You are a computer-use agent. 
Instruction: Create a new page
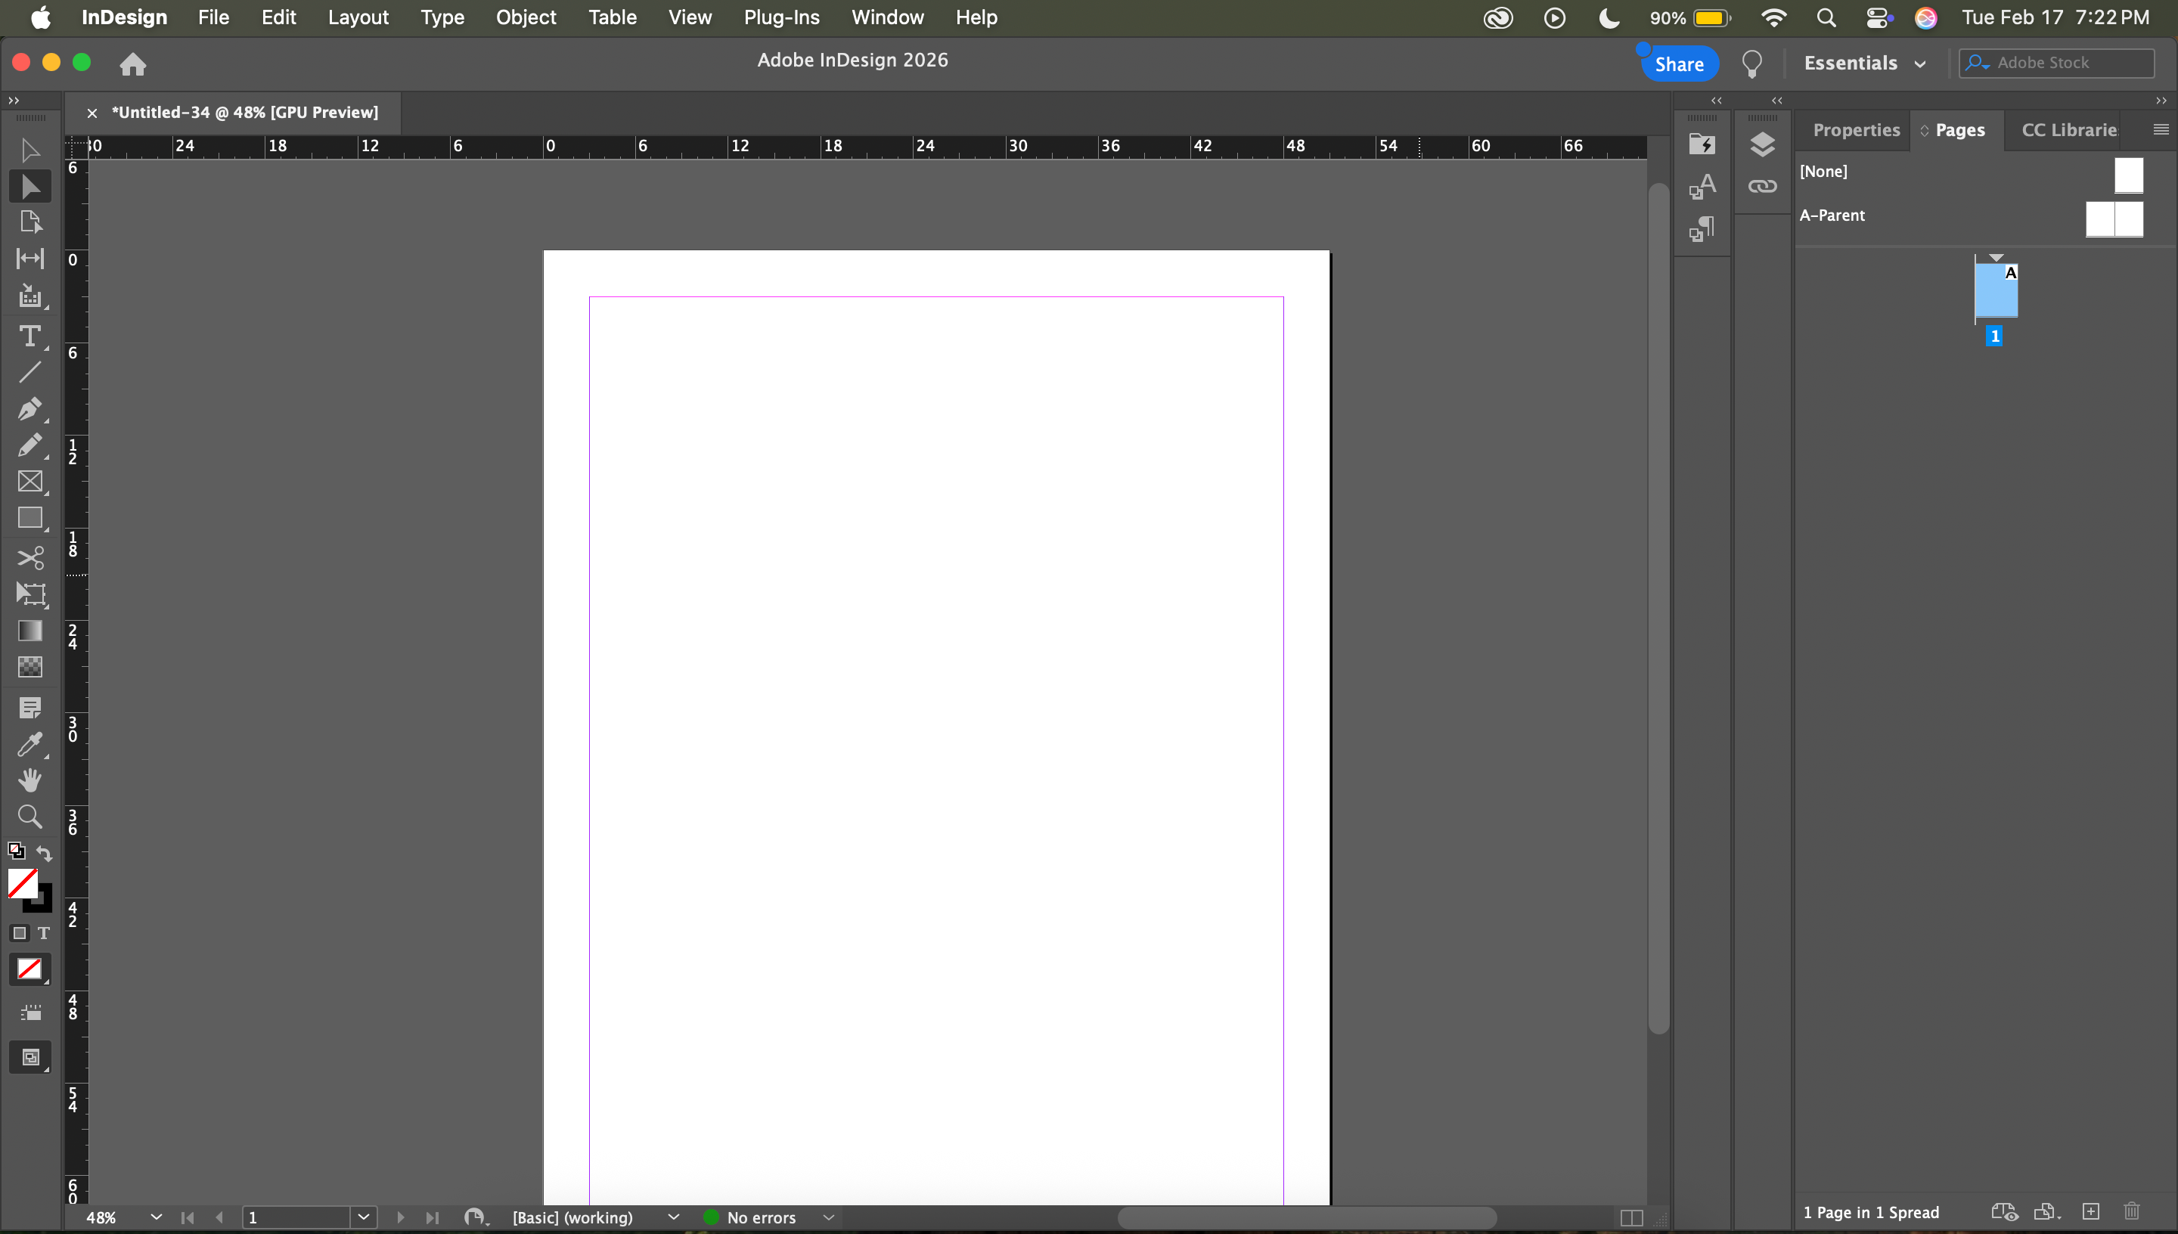pyautogui.click(x=2091, y=1212)
